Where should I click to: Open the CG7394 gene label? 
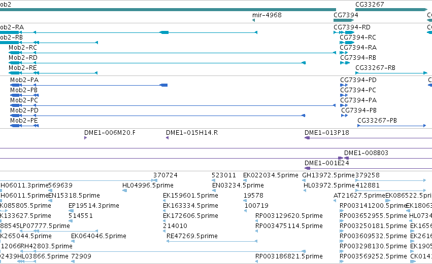click(x=346, y=15)
